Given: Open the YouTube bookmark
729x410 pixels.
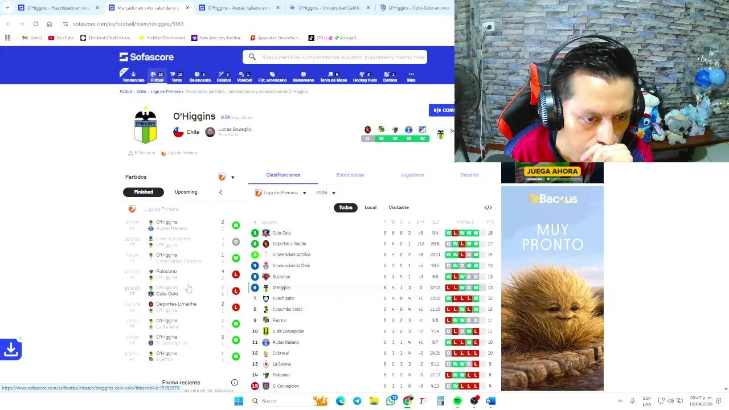Looking at the screenshot, I should pos(61,38).
